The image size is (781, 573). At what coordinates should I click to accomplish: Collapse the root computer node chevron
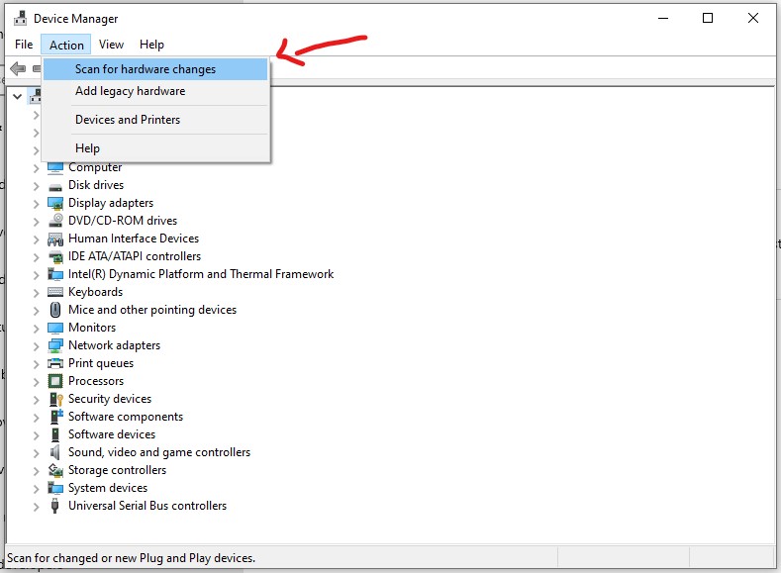tap(18, 97)
